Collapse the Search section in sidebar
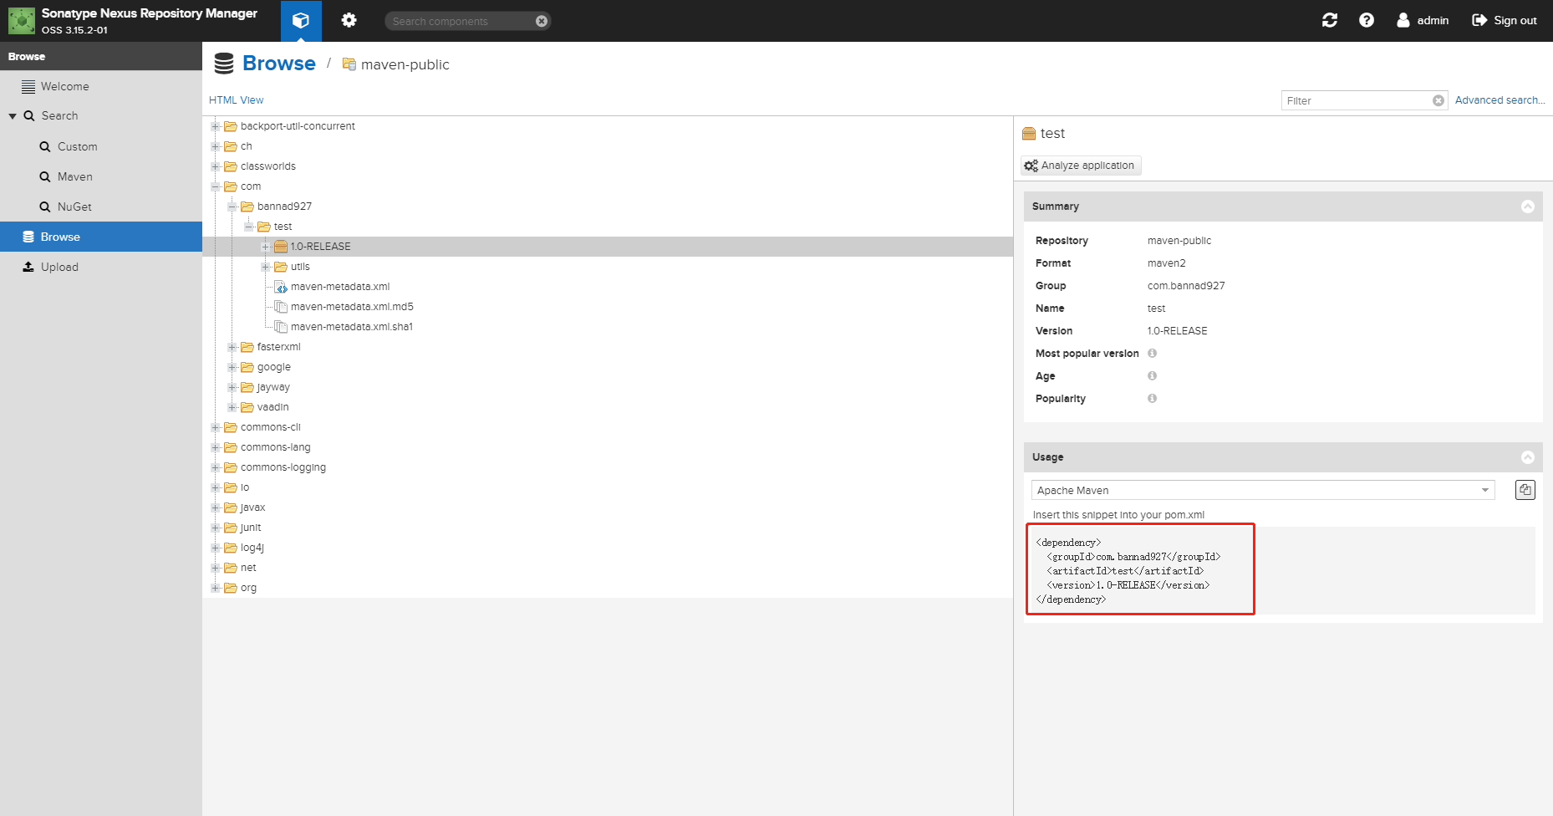Viewport: 1553px width, 816px height. (13, 116)
